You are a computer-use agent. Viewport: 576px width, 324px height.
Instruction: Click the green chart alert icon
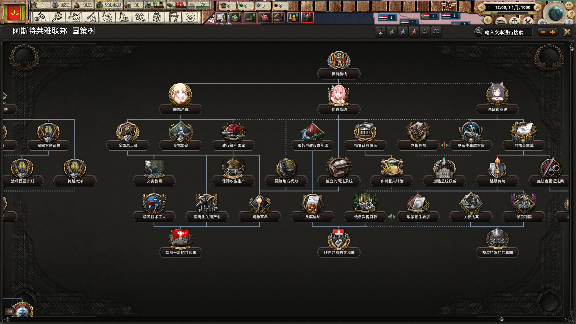click(x=250, y=17)
